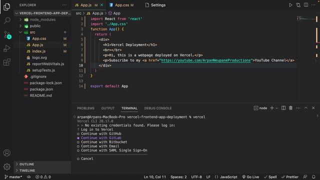Open the Manage gear icon
The width and height of the screenshot is (320, 180).
(6, 166)
